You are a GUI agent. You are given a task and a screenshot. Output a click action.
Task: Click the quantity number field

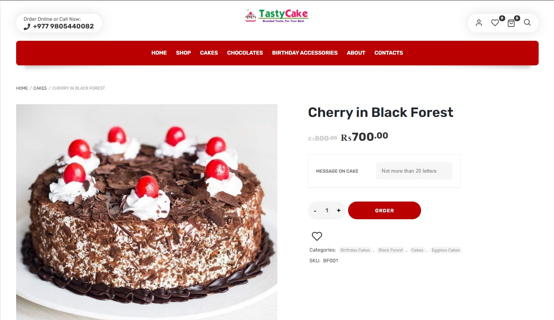(327, 210)
